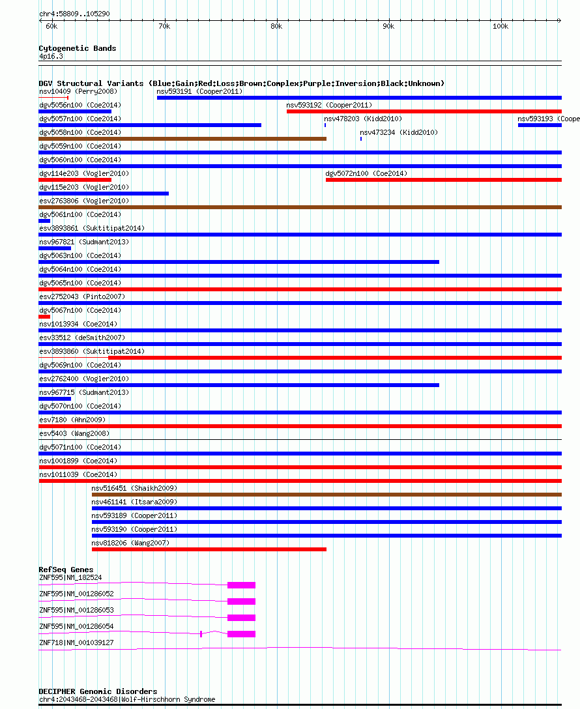Select dgv5063n100 (Coe2014) label
Viewport: 580px width, 709px height.
[x=80, y=255]
